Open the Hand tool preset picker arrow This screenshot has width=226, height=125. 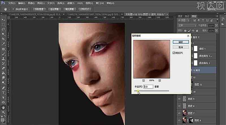(9, 9)
